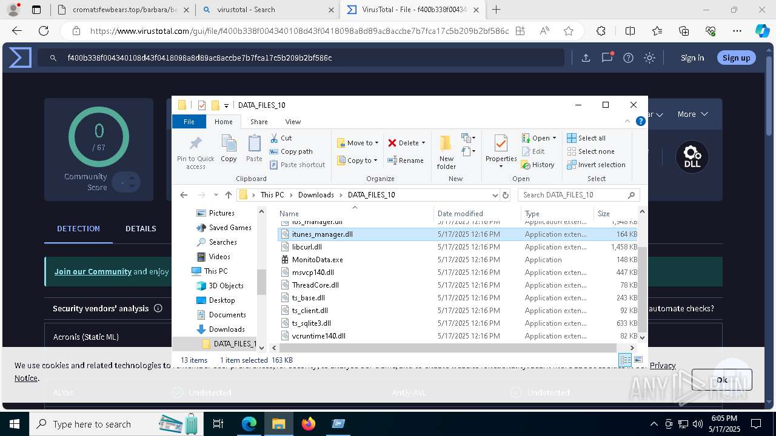Click the file list horizontal scrollbar
The image size is (776, 436).
tap(447, 348)
